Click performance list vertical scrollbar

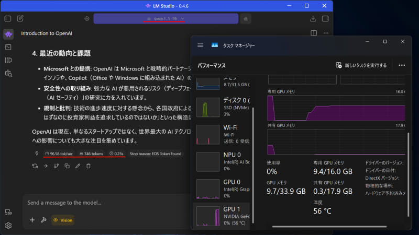pyautogui.click(x=253, y=165)
